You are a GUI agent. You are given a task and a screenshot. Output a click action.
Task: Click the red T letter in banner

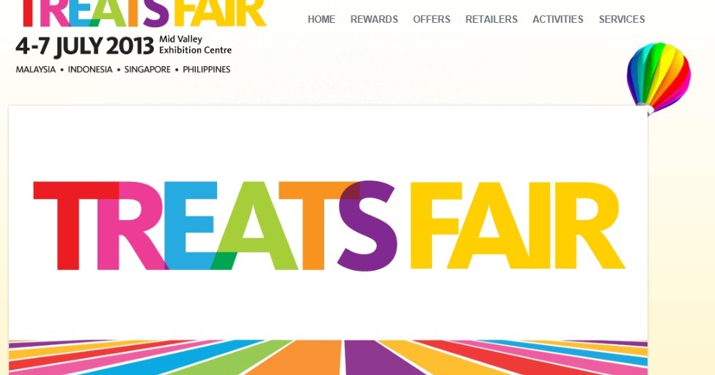click(x=73, y=225)
